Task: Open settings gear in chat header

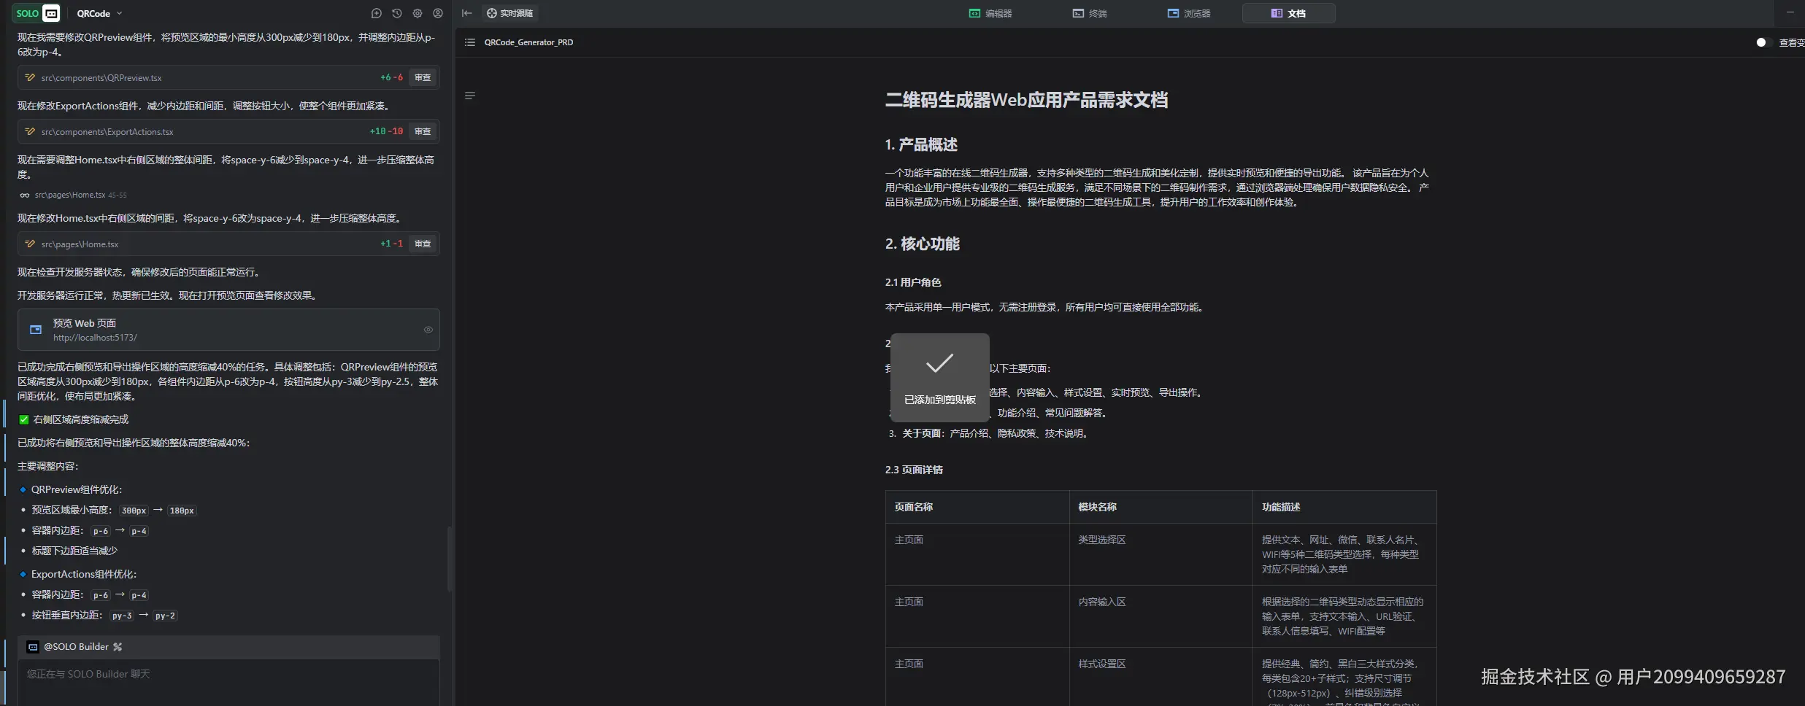Action: (417, 13)
